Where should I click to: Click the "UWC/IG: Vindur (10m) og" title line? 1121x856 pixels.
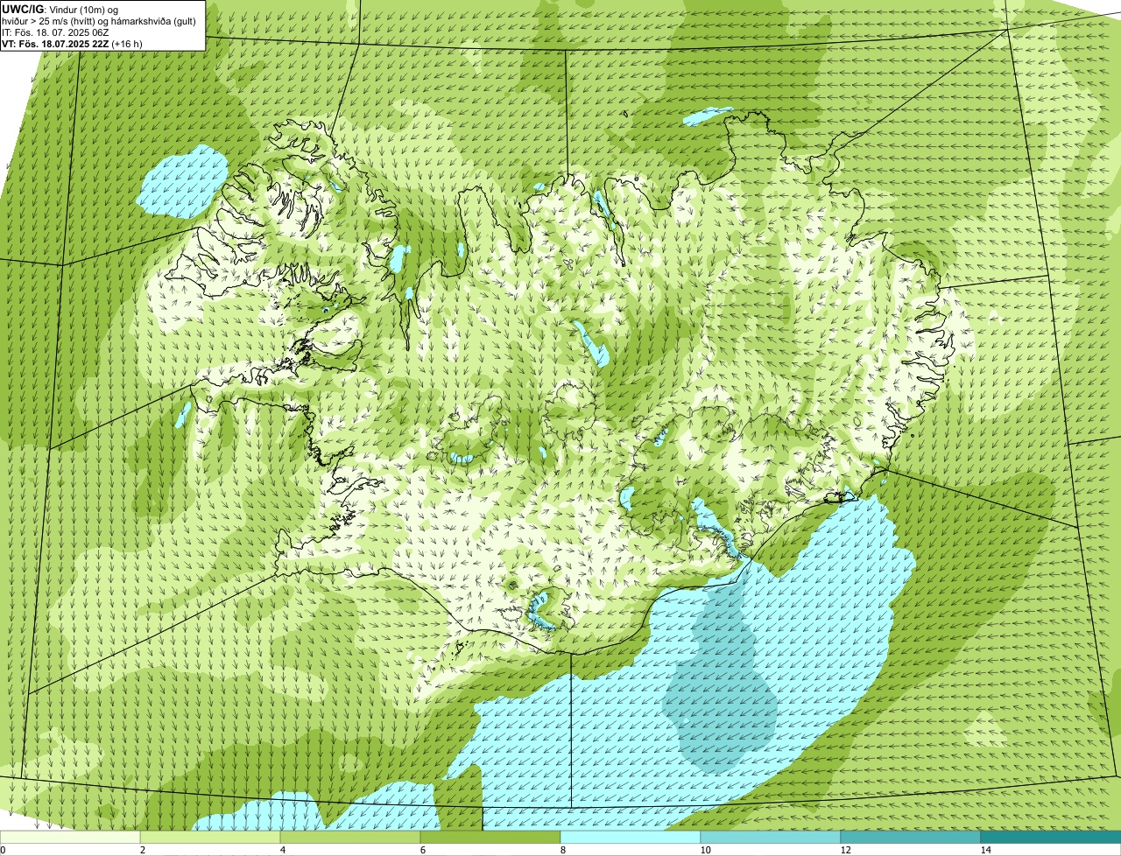click(60, 9)
